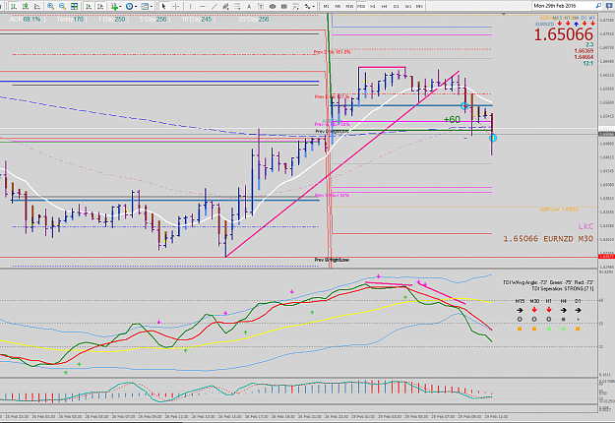Image resolution: width=615 pixels, height=423 pixels.
Task: Click the periodicity clock icon
Action: click(129, 6)
